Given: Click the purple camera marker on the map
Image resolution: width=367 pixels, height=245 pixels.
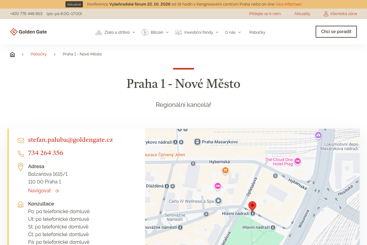Looking at the screenshot, I should point(318,135).
